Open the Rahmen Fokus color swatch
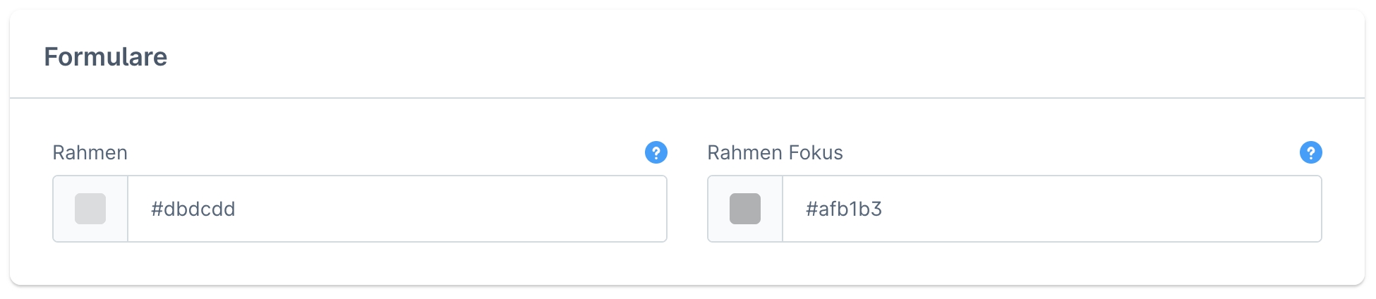Image resolution: width=1376 pixels, height=299 pixels. (745, 209)
